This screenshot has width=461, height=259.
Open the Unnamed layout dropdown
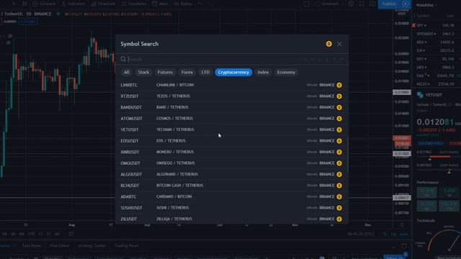pyautogui.click(x=329, y=4)
